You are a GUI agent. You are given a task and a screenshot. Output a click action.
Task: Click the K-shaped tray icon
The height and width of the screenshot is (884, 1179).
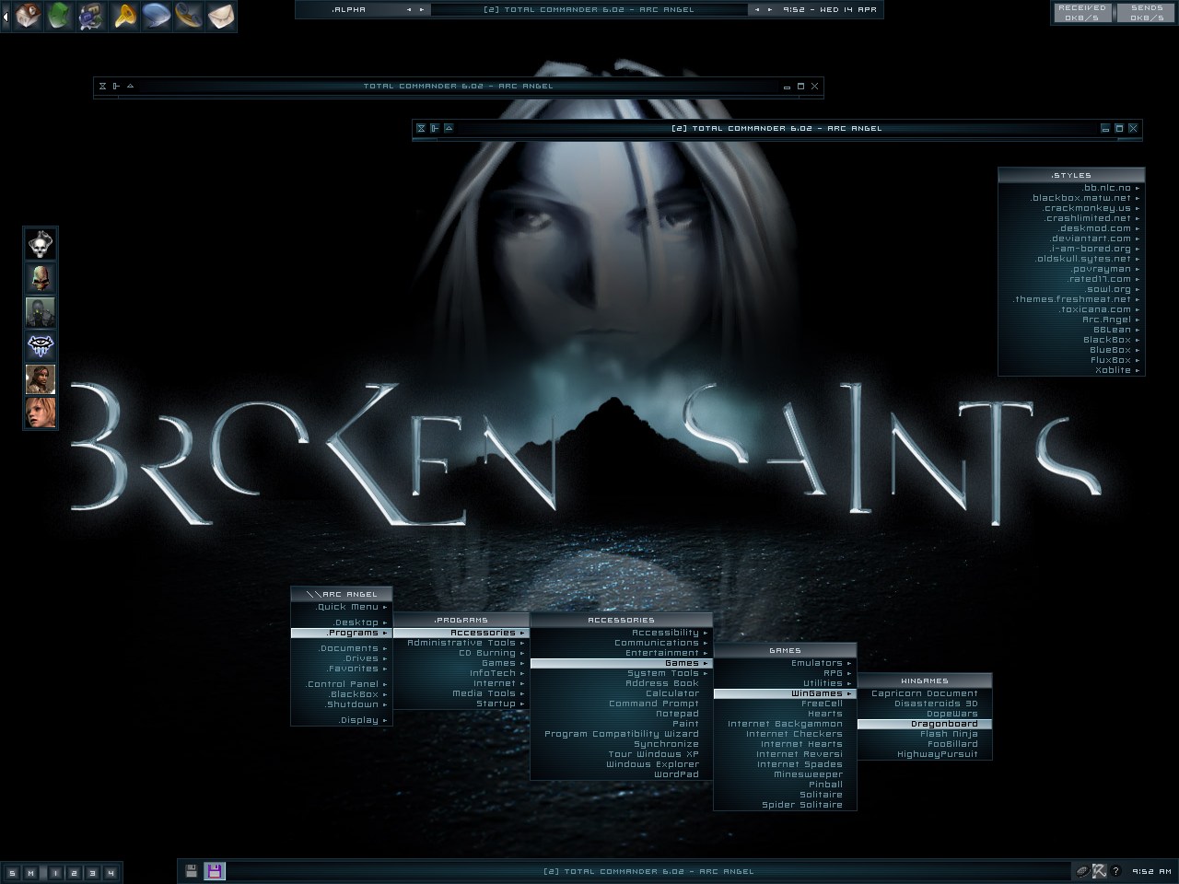point(1099,871)
